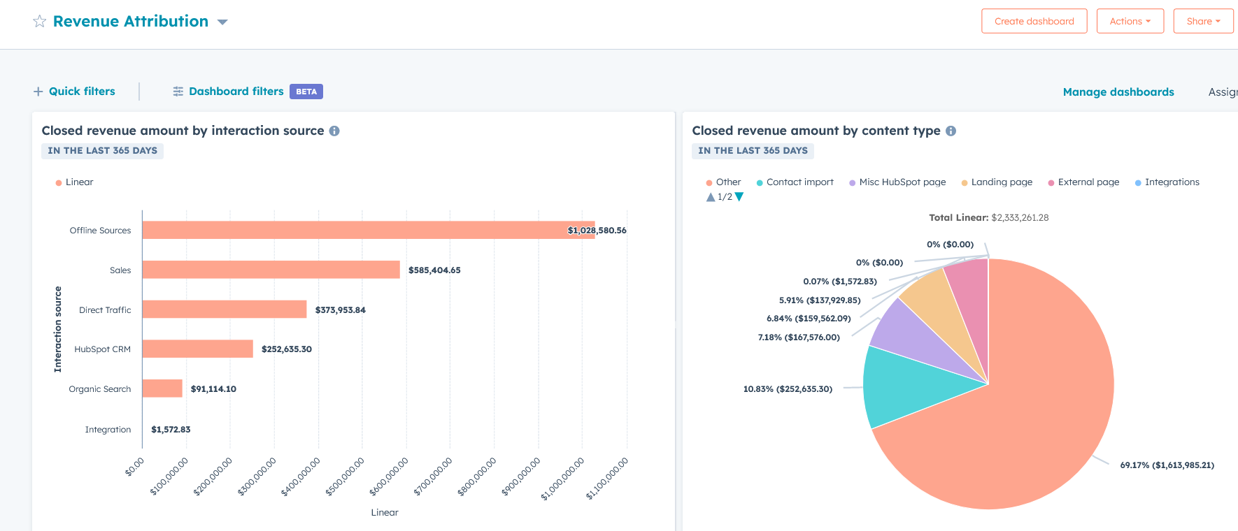Image resolution: width=1238 pixels, height=531 pixels.
Task: Toggle the External page legend series
Action: 1083,182
